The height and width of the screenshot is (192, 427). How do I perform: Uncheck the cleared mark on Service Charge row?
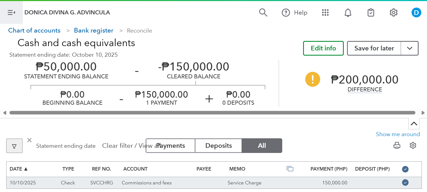pyautogui.click(x=405, y=183)
